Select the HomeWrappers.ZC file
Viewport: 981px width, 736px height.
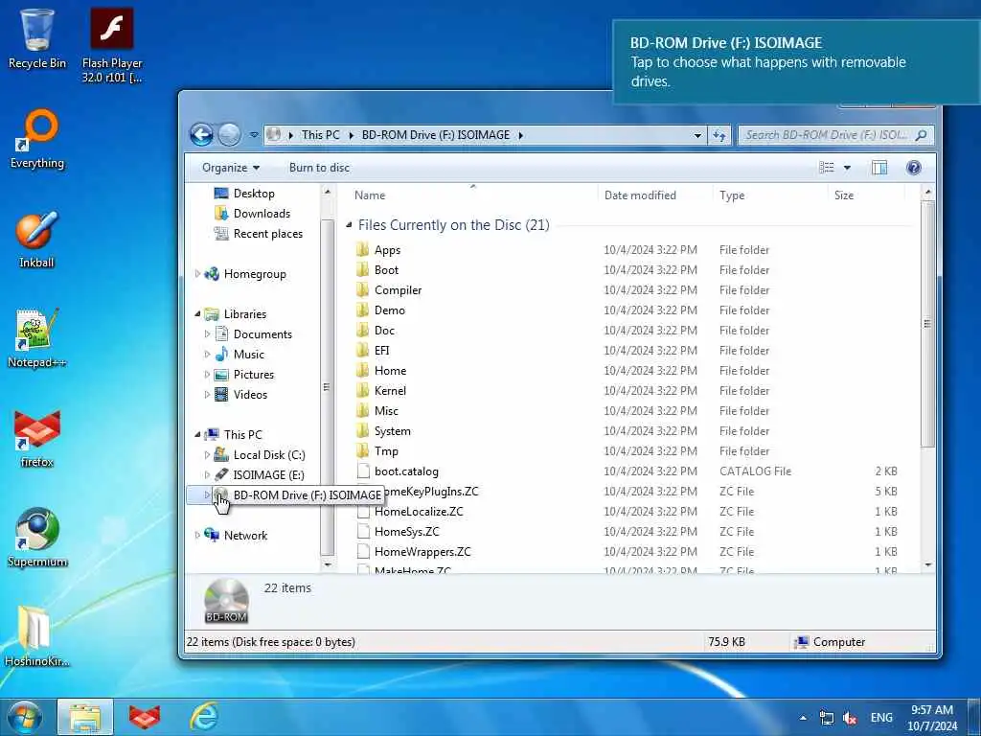tap(422, 551)
